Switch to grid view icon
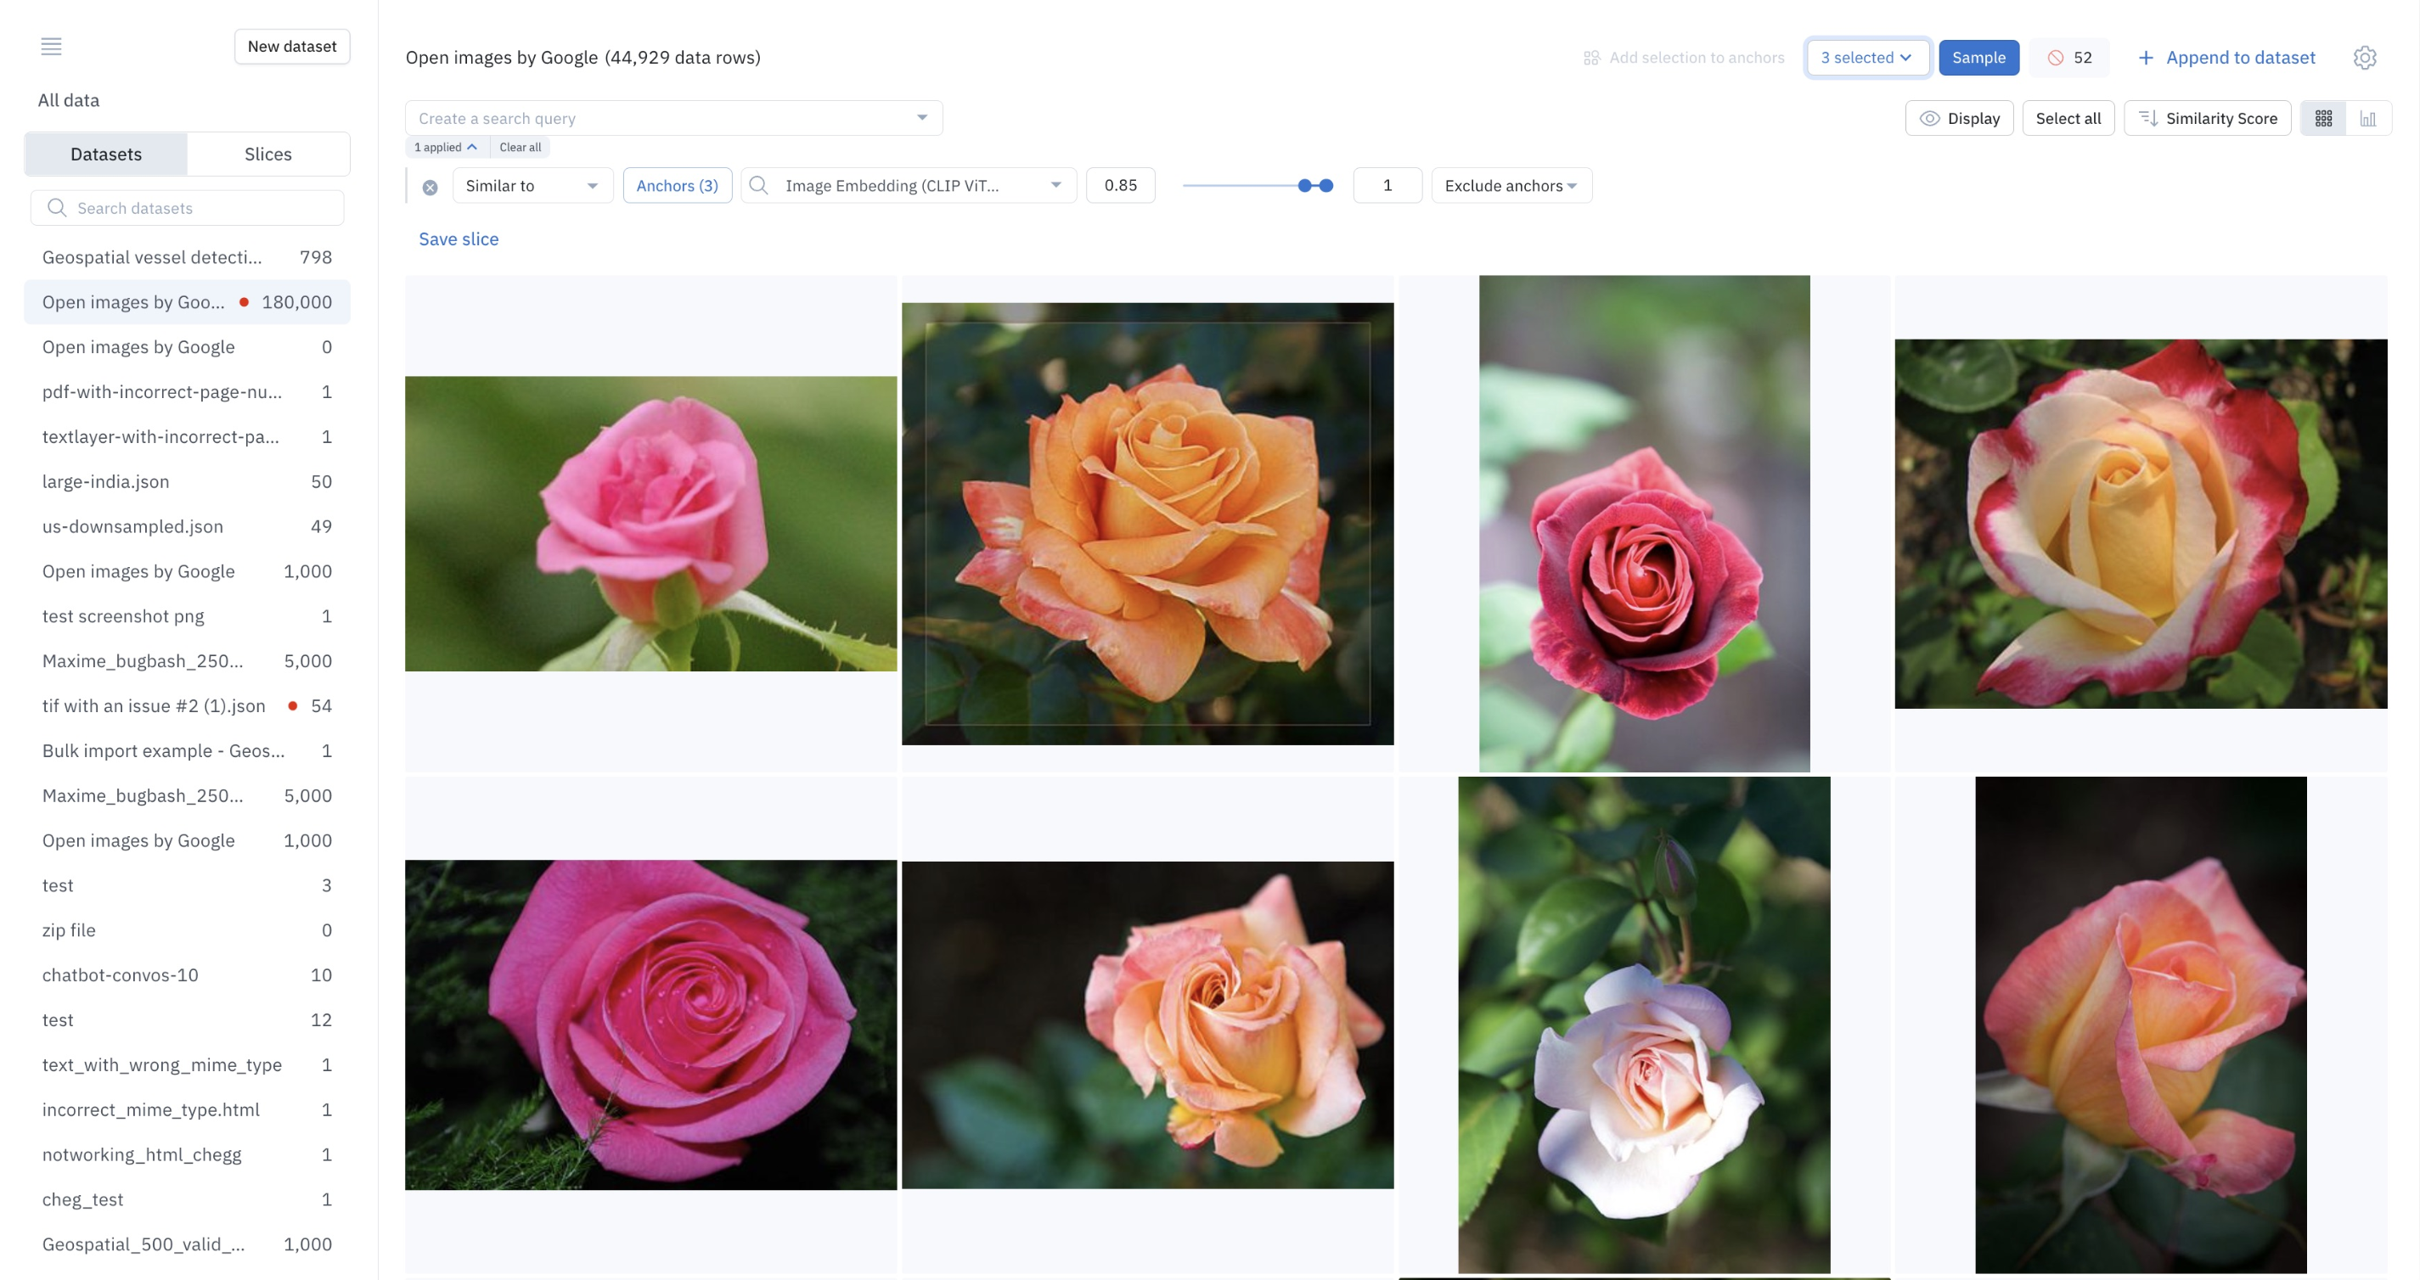Image resolution: width=2420 pixels, height=1280 pixels. click(x=2323, y=118)
